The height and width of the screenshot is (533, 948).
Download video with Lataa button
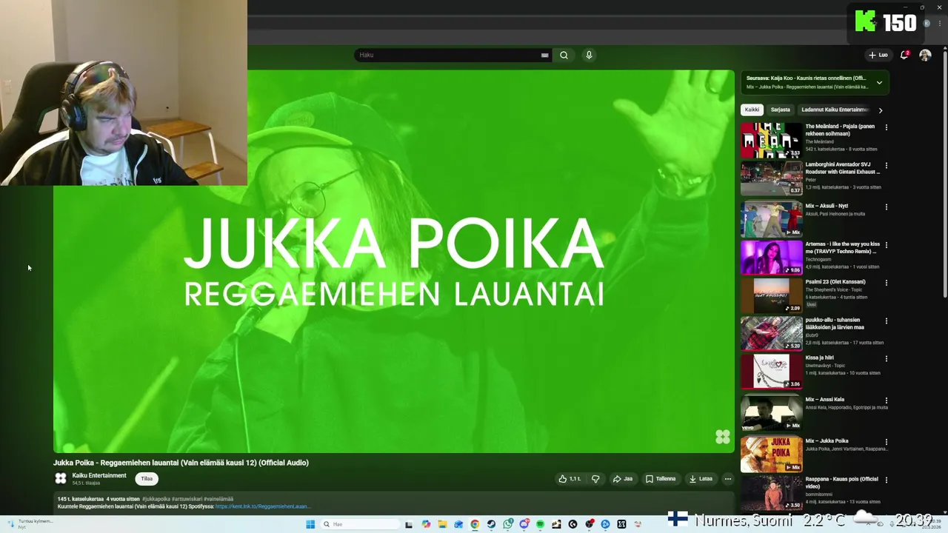coord(701,479)
